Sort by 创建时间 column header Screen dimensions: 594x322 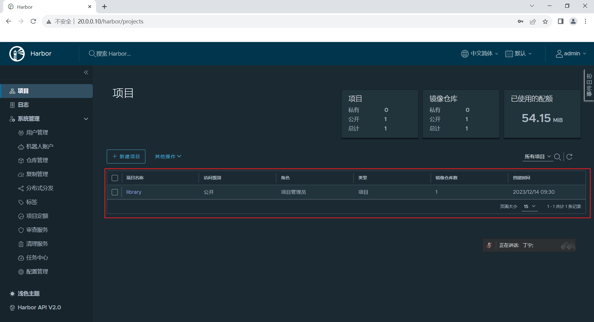522,178
